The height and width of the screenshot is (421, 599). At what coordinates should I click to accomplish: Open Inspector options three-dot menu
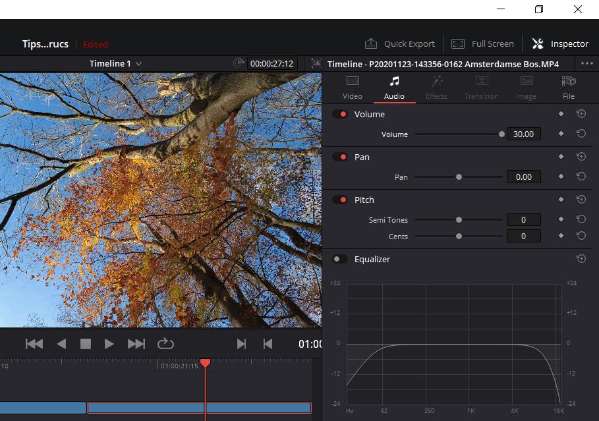coord(586,64)
